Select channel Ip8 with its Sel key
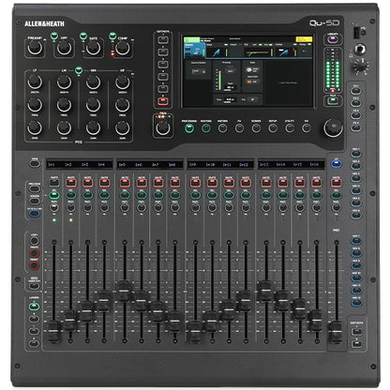 [175, 196]
